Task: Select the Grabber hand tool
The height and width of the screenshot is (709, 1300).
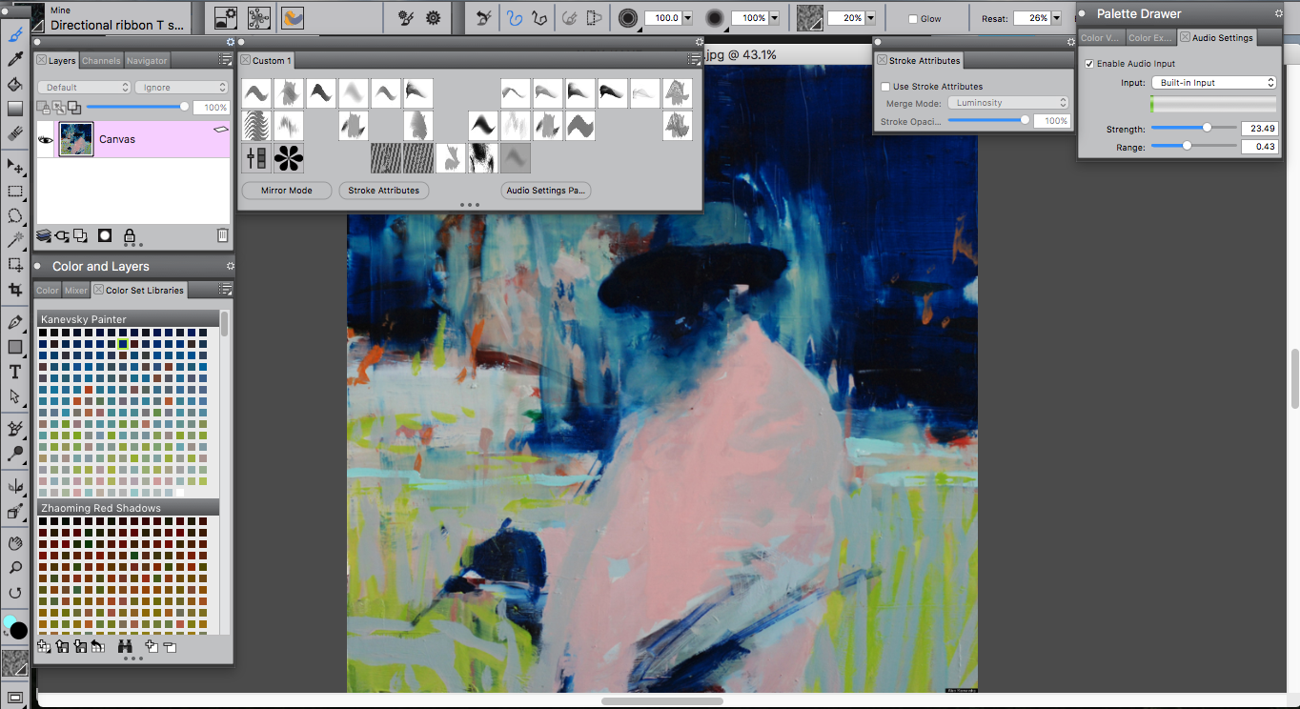Action: [15, 543]
